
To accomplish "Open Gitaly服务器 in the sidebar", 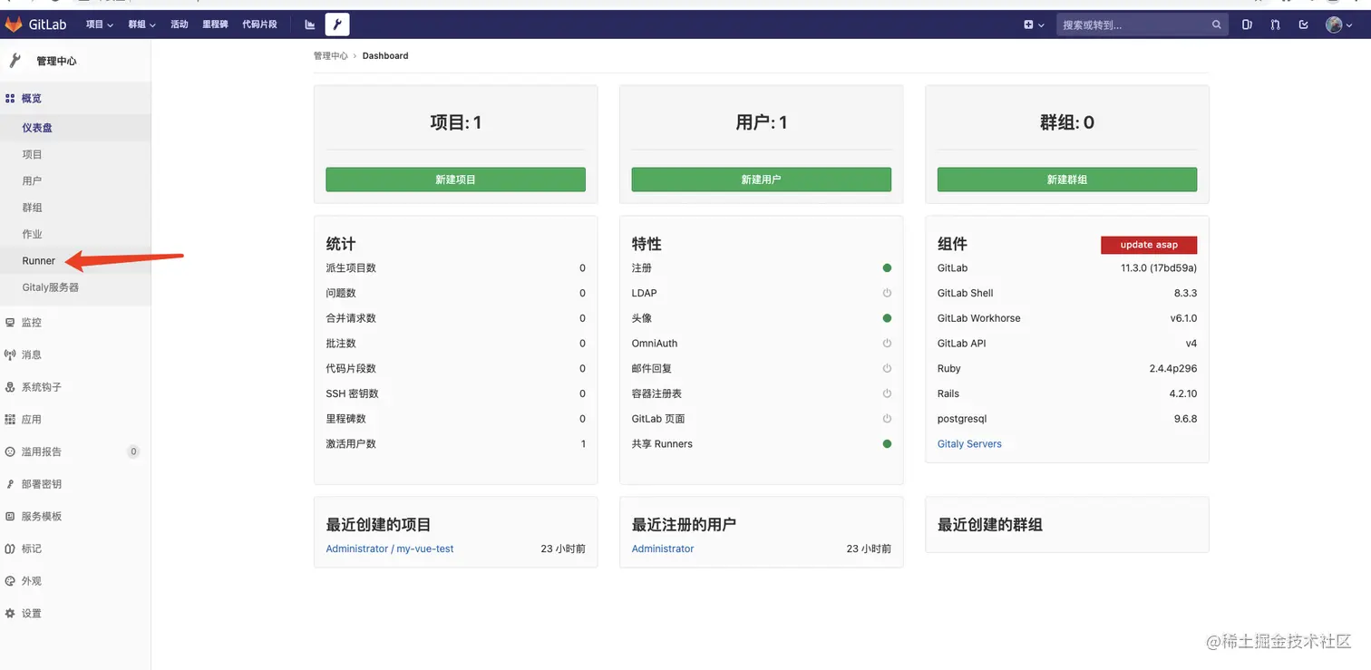I will (x=75, y=287).
